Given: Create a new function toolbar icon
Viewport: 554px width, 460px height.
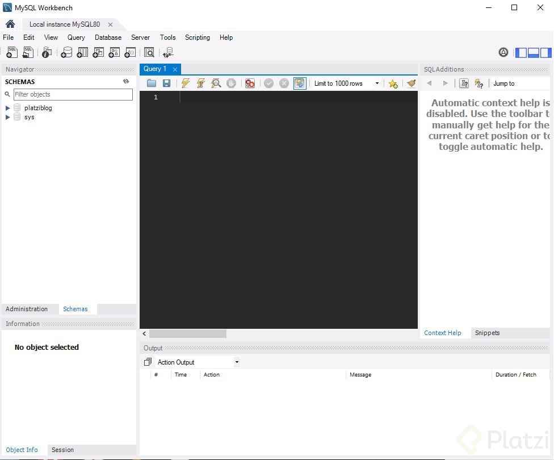Looking at the screenshot, I should 130,52.
